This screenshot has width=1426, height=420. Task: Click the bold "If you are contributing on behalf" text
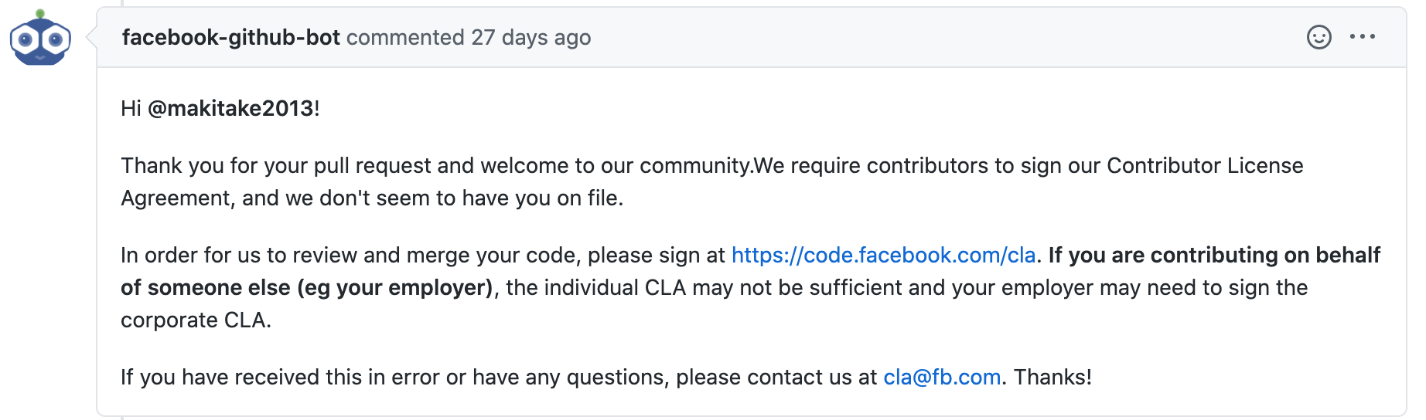pyautogui.click(x=1214, y=255)
